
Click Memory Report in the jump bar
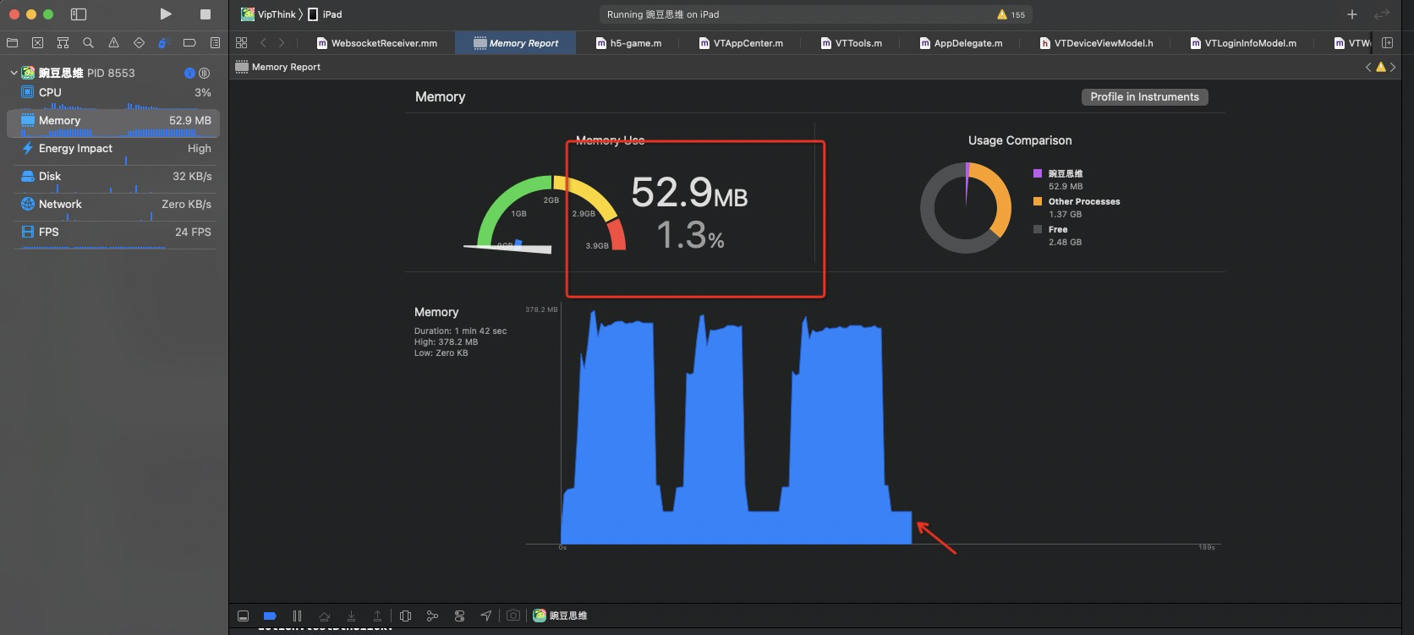tap(278, 67)
